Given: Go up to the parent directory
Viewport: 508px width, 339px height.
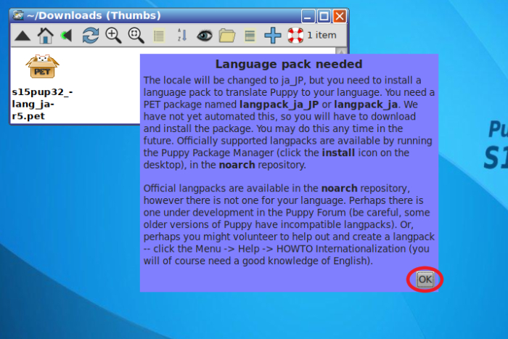Looking at the screenshot, I should [x=22, y=36].
